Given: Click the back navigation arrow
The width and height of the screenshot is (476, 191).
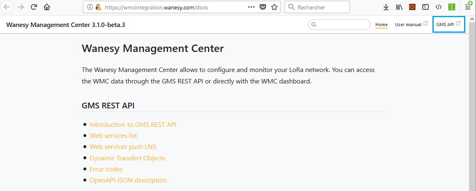Looking at the screenshot, I should click(x=7, y=7).
